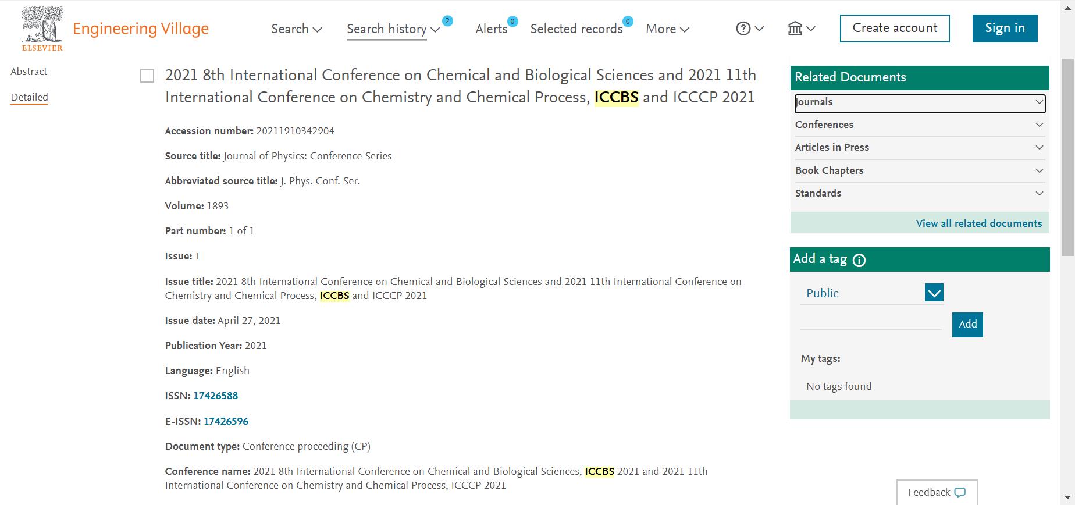Click the Sign in button
Screen dimensions: 1075x505
(x=1005, y=29)
